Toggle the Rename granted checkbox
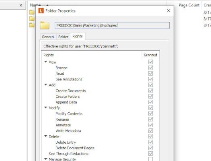The height and width of the screenshot is (161, 211). point(151,119)
